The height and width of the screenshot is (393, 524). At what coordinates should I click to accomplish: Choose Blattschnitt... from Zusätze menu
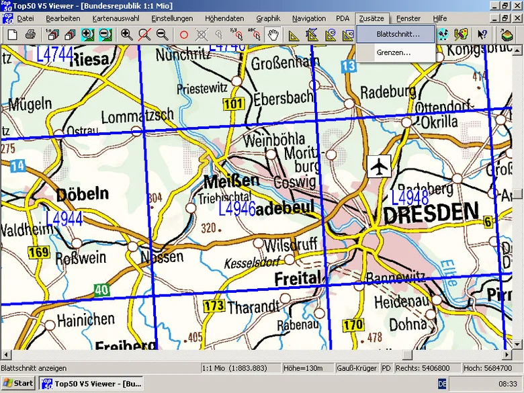coord(396,34)
